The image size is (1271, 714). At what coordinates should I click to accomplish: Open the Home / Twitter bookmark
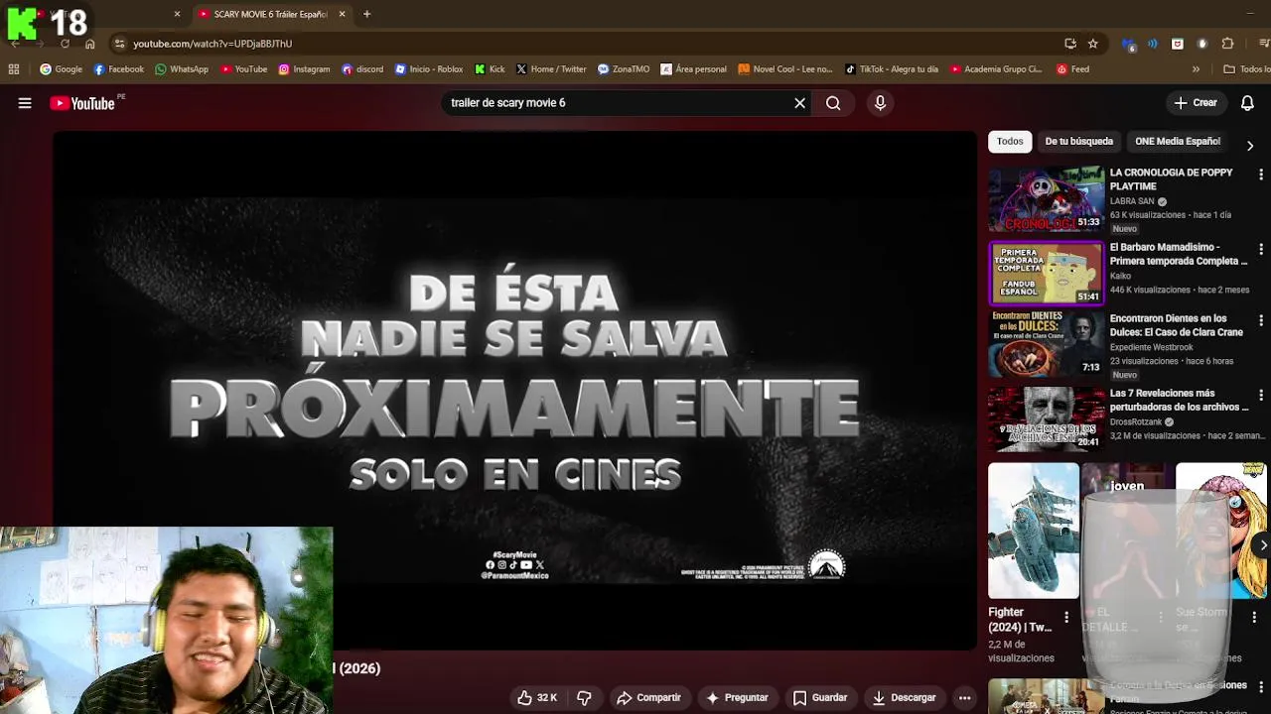click(551, 69)
